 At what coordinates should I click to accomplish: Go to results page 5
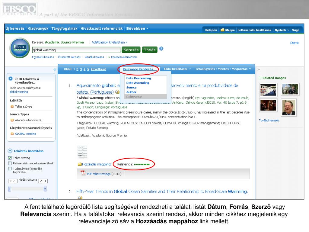(x=88, y=69)
